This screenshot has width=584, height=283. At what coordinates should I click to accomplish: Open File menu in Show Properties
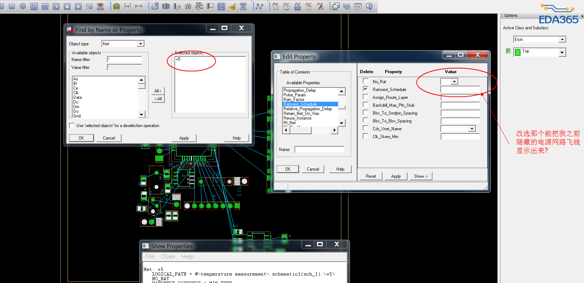pyautogui.click(x=150, y=257)
